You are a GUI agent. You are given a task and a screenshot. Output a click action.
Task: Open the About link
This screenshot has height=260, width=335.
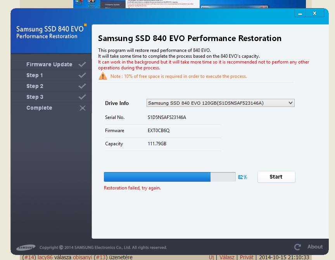(315, 247)
